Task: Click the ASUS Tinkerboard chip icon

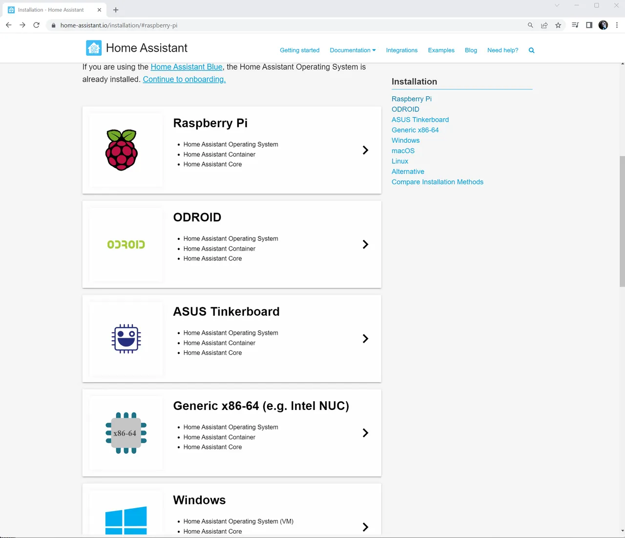Action: click(x=126, y=339)
